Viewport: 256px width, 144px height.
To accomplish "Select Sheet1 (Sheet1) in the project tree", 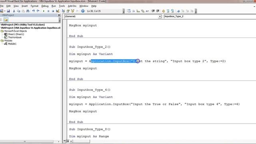I will [x=16, y=34].
